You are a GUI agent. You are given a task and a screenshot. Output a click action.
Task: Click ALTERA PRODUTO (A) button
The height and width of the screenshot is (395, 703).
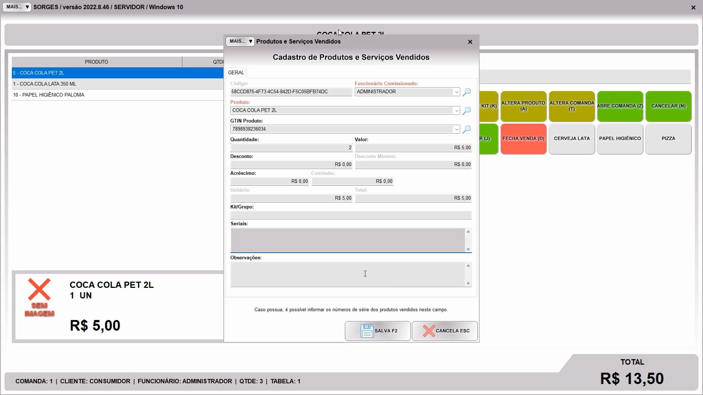pyautogui.click(x=523, y=106)
